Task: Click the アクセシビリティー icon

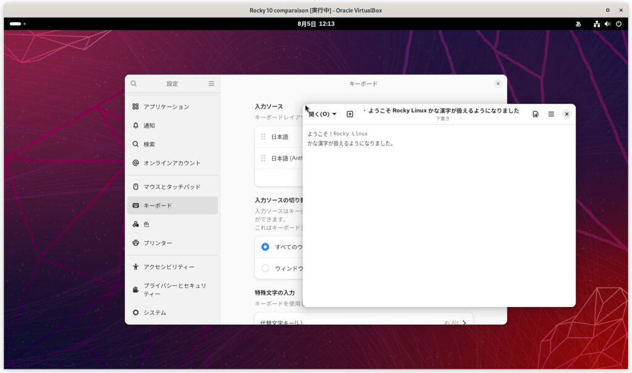Action: pyautogui.click(x=135, y=267)
